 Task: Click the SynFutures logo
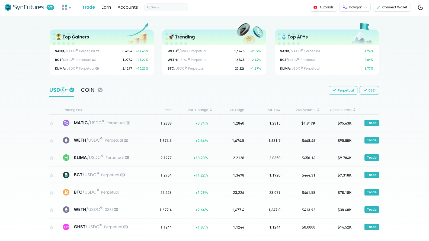pos(24,7)
